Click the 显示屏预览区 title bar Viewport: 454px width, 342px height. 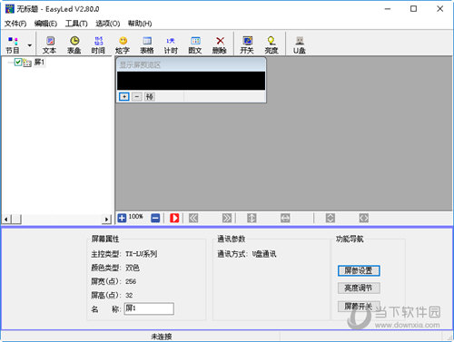click(191, 64)
